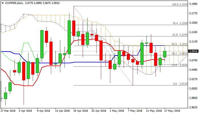The height and width of the screenshot is (114, 199).
Task: Select the 2.9625 price axis label
Action: coord(193,107)
